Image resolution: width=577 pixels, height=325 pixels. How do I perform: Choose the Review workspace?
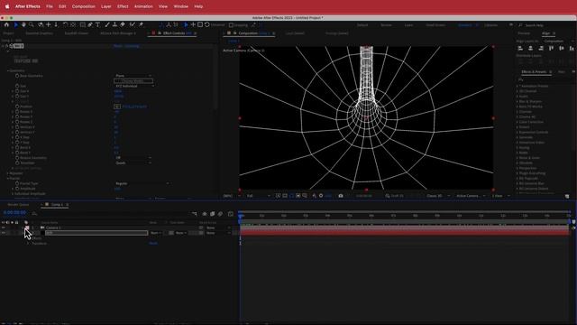pos(386,25)
